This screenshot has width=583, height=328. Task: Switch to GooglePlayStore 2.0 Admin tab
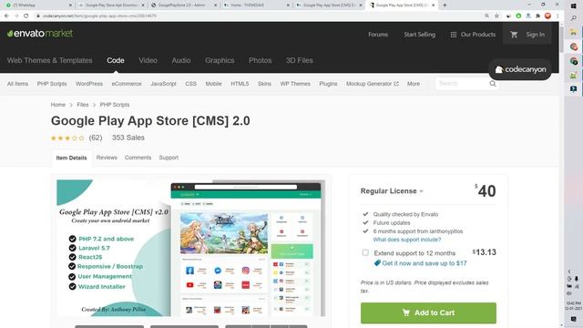[183, 5]
